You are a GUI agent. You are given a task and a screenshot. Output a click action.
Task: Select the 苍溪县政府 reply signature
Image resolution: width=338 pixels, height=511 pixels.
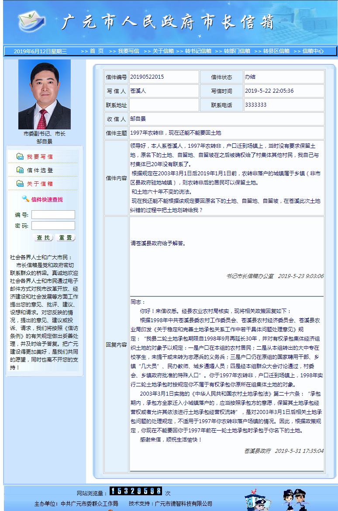[x=258, y=451]
